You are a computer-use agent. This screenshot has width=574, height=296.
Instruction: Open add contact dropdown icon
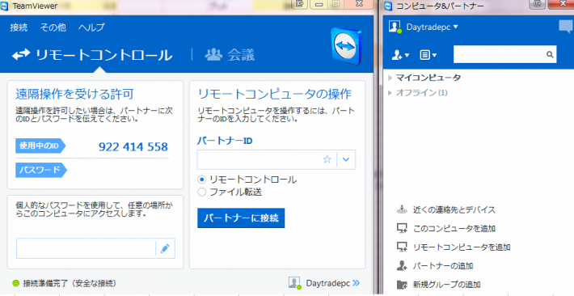pyautogui.click(x=400, y=55)
